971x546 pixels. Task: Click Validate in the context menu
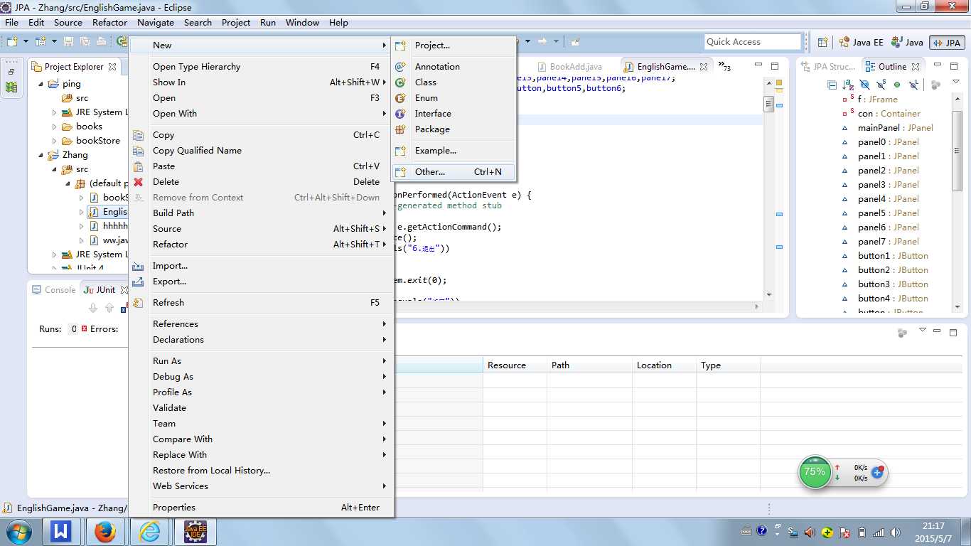pyautogui.click(x=261, y=408)
